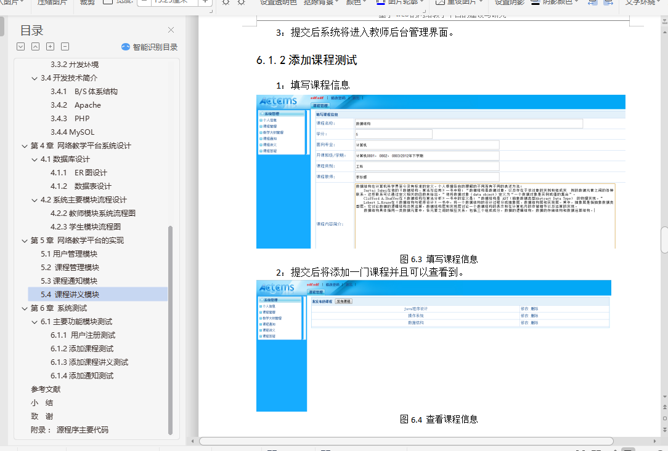The height and width of the screenshot is (451, 668).
Task: Collapse the 4.1 数据库设计 node
Action: point(35,159)
